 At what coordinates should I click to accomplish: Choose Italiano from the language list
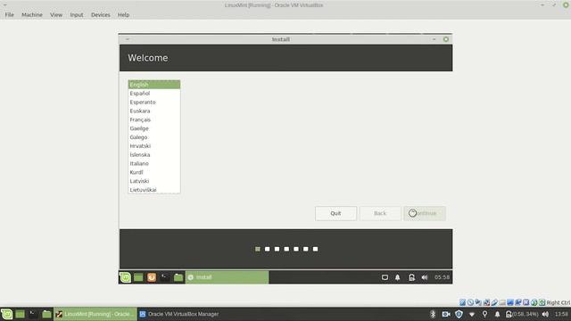pos(154,163)
